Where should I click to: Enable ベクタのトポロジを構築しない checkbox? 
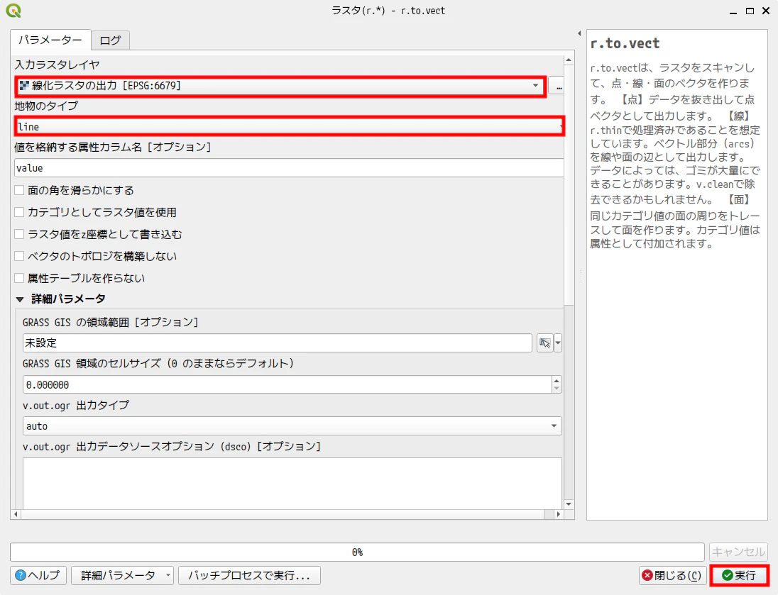click(x=19, y=256)
